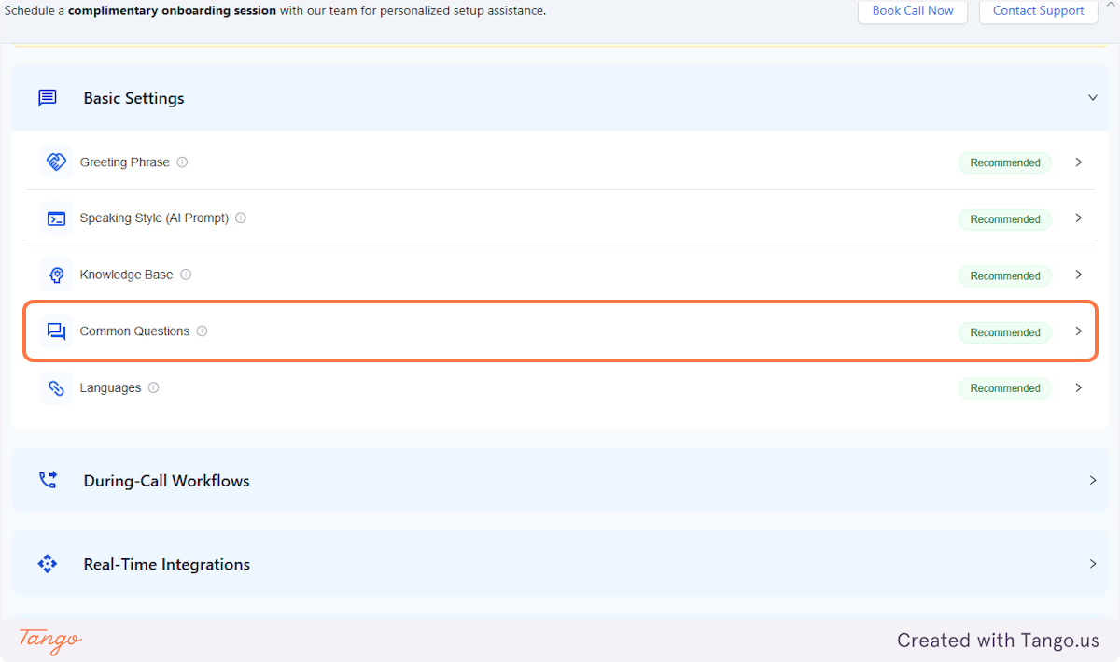Image resolution: width=1120 pixels, height=662 pixels.
Task: Click info icon next to Greeting Phrase
Action: (182, 162)
